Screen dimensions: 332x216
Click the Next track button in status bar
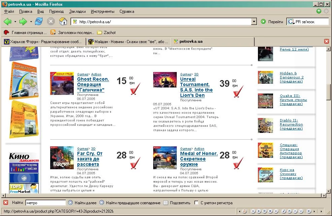coord(276,211)
